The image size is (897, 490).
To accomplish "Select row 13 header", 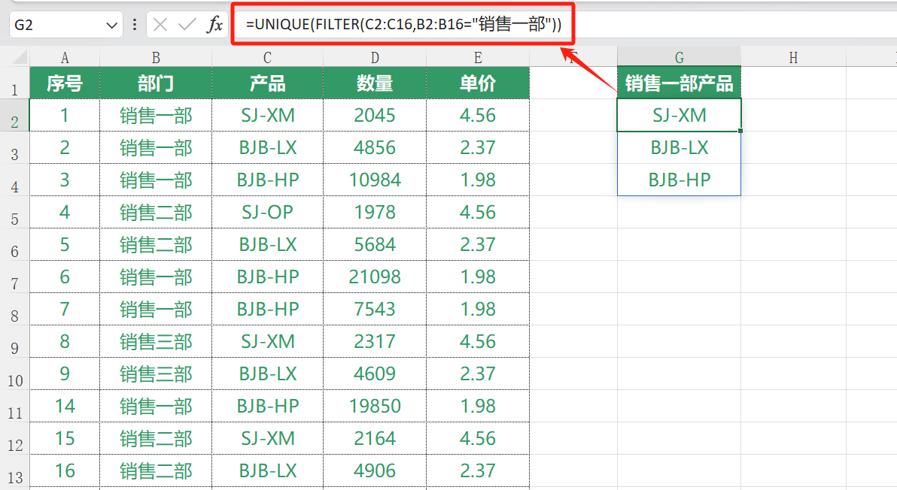I will coord(14,471).
